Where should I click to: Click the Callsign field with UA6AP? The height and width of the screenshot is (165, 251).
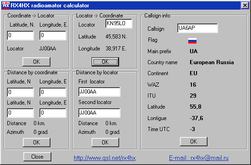(197, 28)
